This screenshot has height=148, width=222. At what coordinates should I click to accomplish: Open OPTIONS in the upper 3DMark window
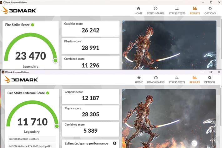[x=210, y=11]
